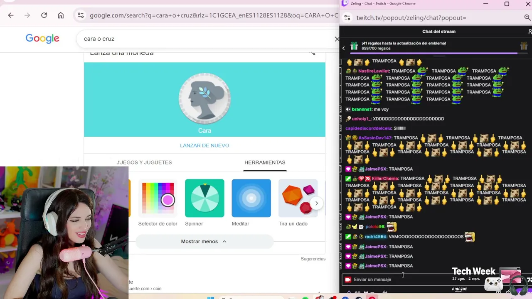532x299 pixels.
Task: View site information icon beside google.com URL
Action: [81, 15]
